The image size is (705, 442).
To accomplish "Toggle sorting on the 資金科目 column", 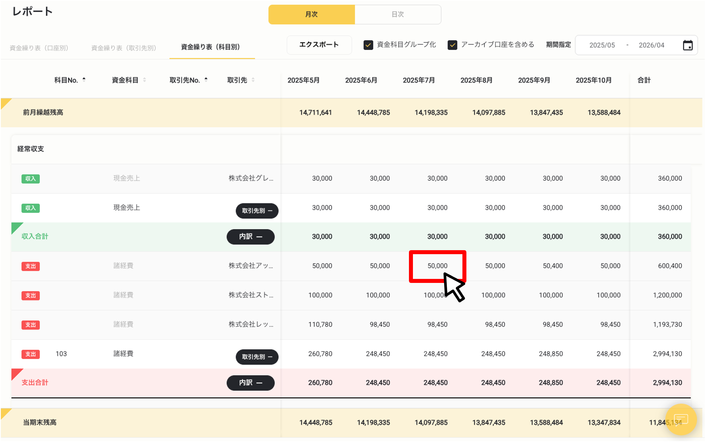I will click(145, 79).
